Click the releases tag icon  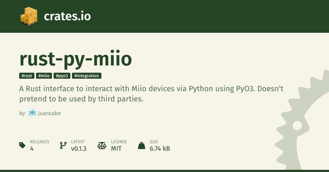22,145
